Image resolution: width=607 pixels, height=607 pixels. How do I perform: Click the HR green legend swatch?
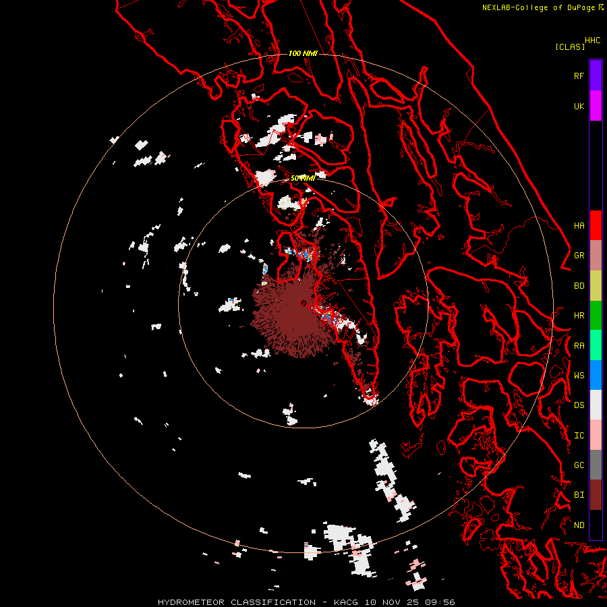tap(596, 315)
